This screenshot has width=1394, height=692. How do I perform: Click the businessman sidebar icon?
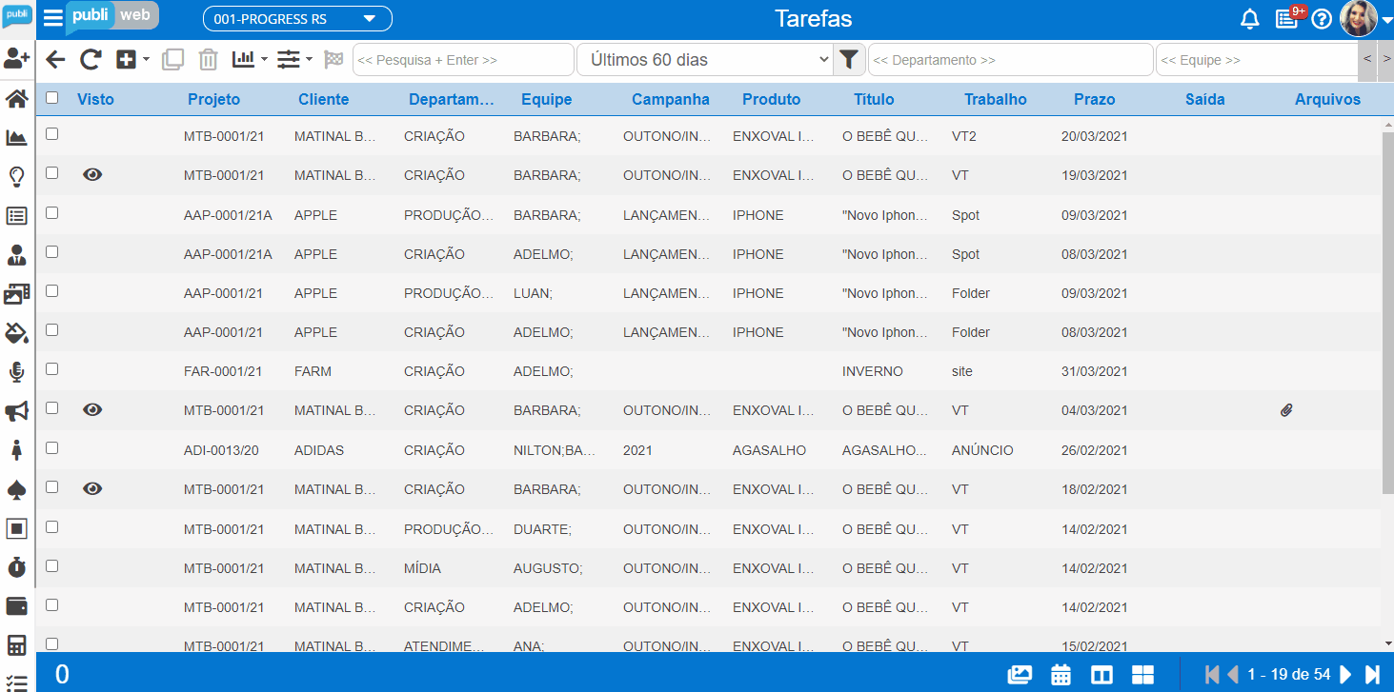(16, 255)
